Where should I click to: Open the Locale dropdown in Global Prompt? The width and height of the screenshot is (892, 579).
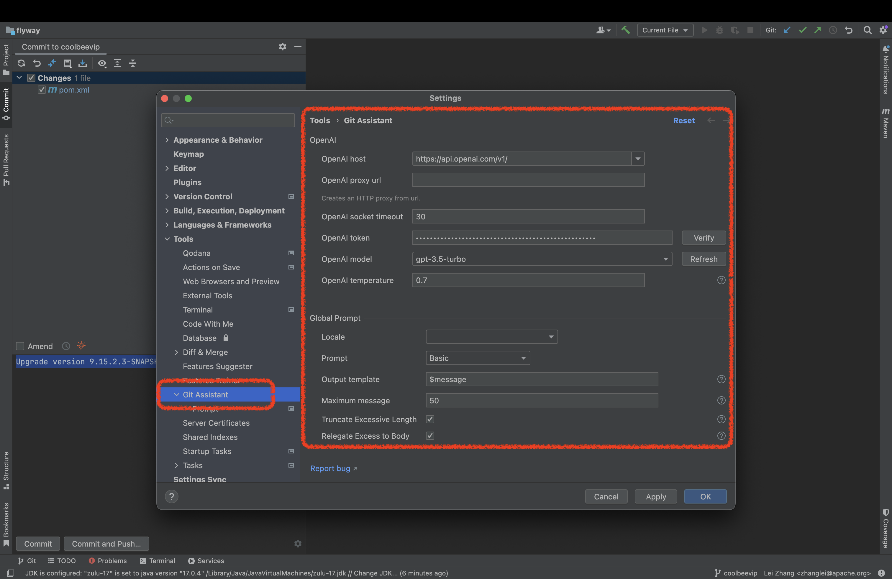tap(491, 337)
